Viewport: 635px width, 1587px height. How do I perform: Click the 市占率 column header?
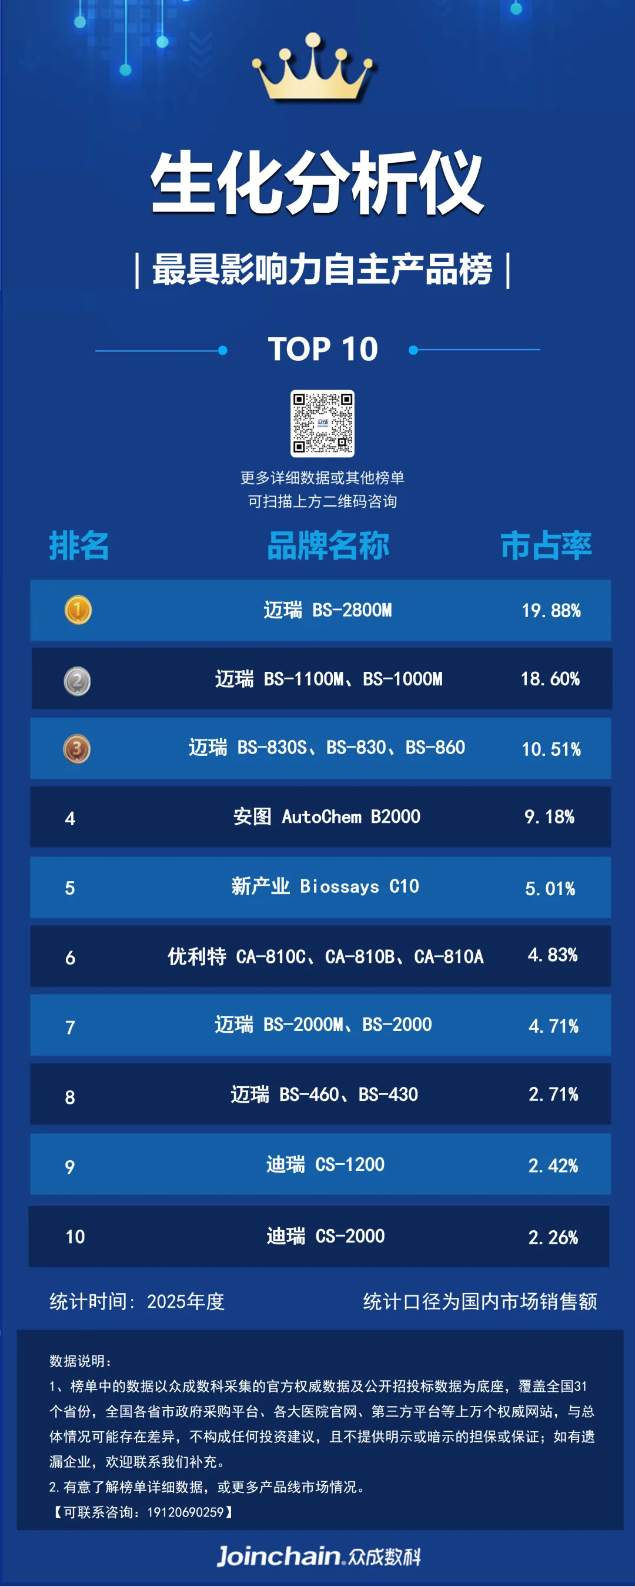coord(546,545)
